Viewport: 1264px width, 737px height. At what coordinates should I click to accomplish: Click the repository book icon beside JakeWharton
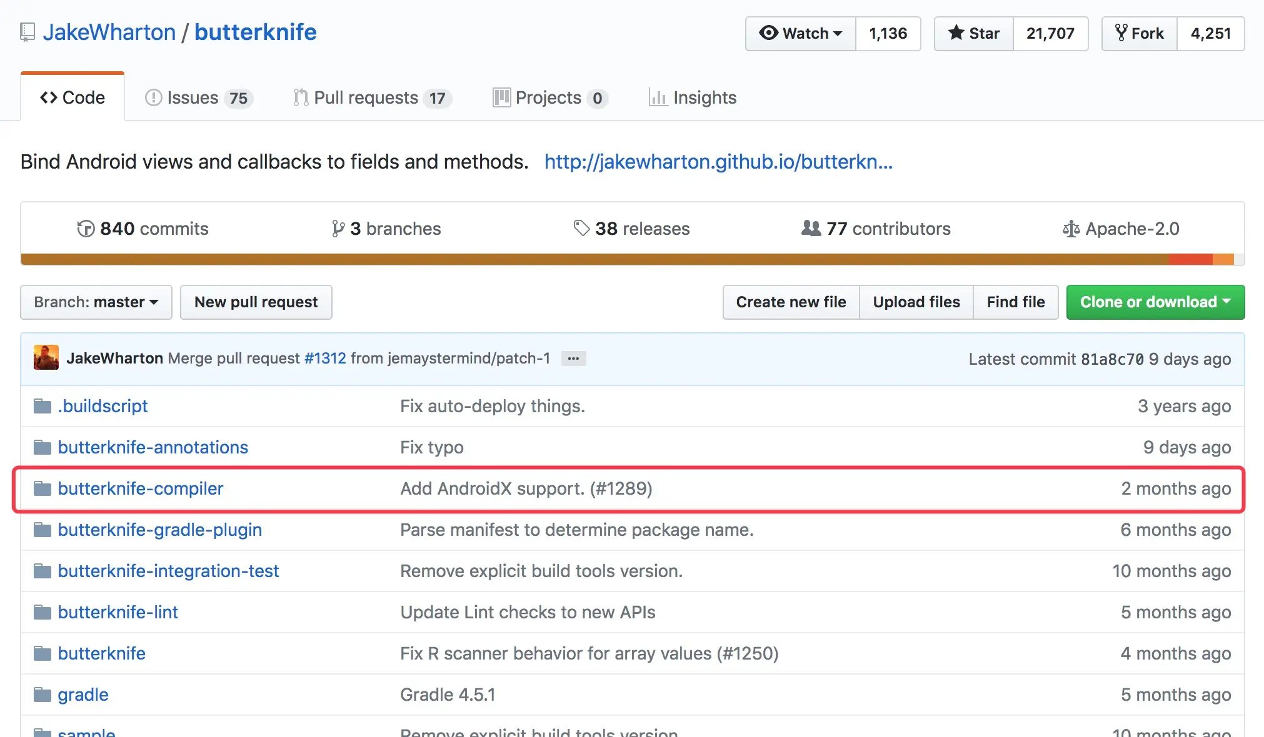click(x=27, y=32)
